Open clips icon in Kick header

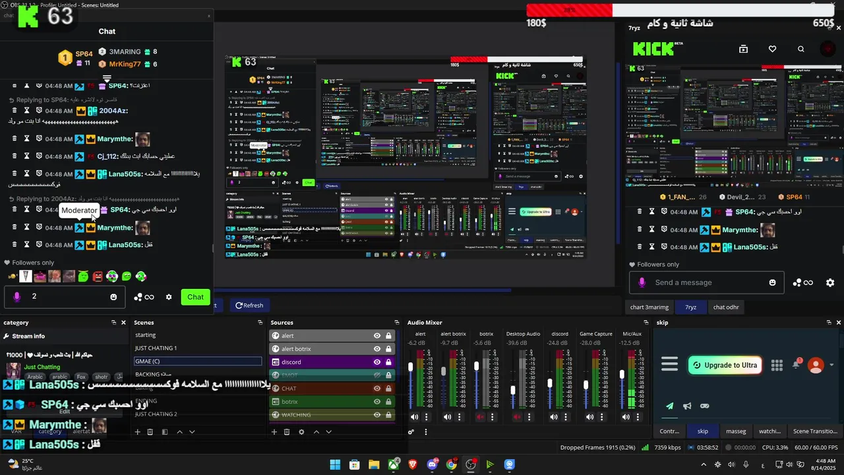pos(743,49)
